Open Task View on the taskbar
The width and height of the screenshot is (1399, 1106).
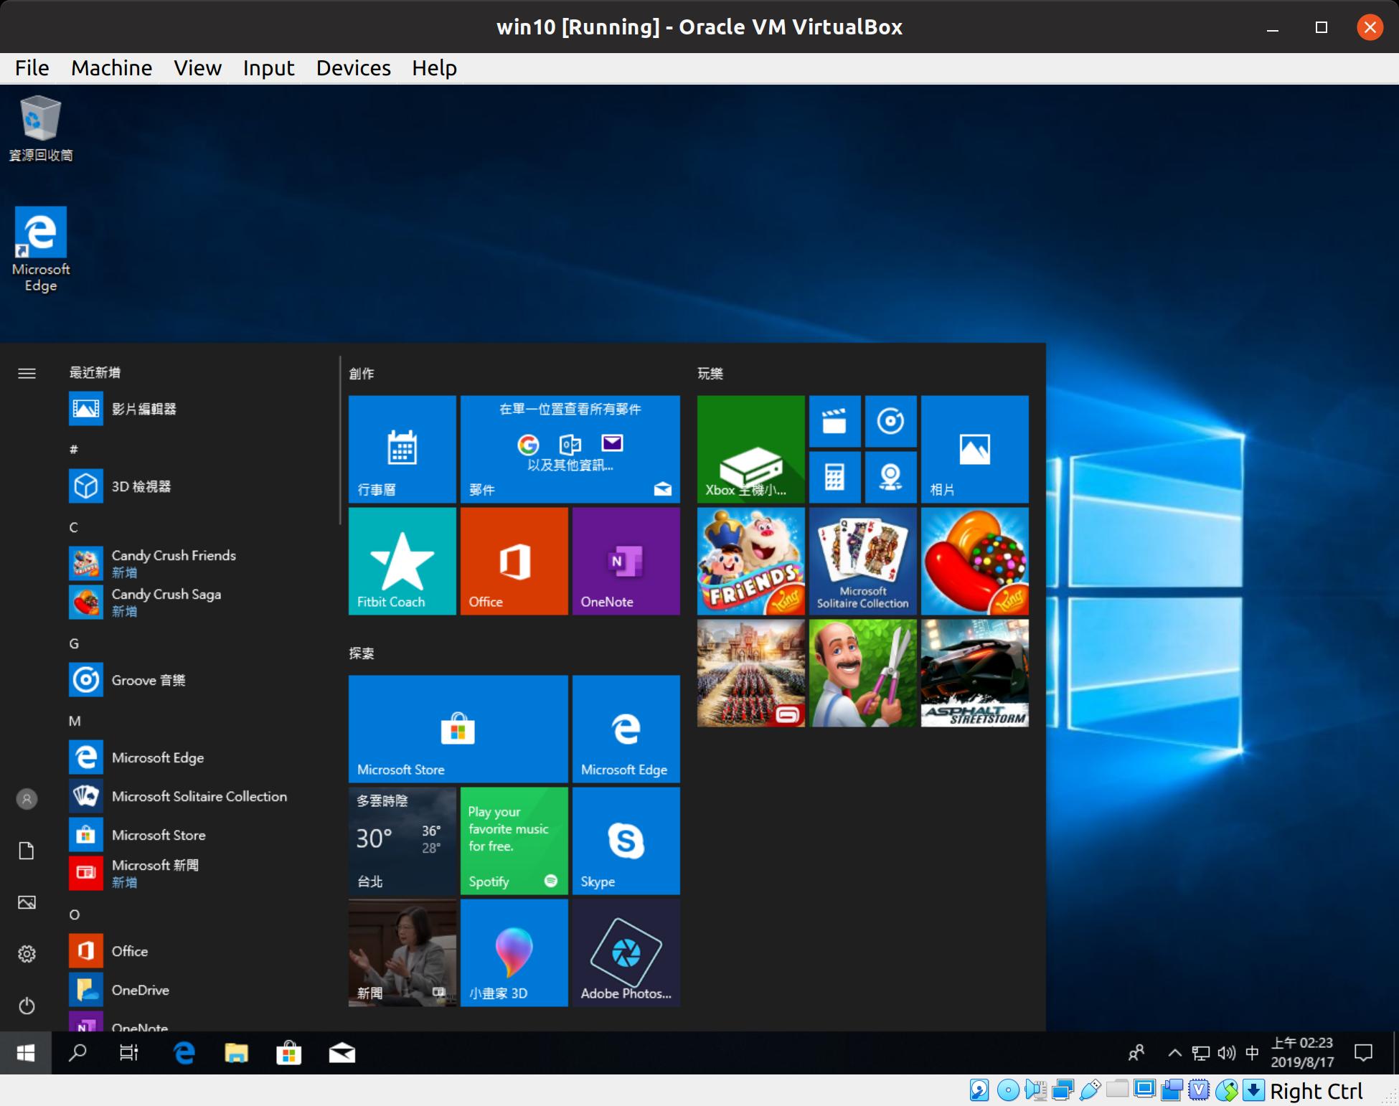pyautogui.click(x=129, y=1053)
